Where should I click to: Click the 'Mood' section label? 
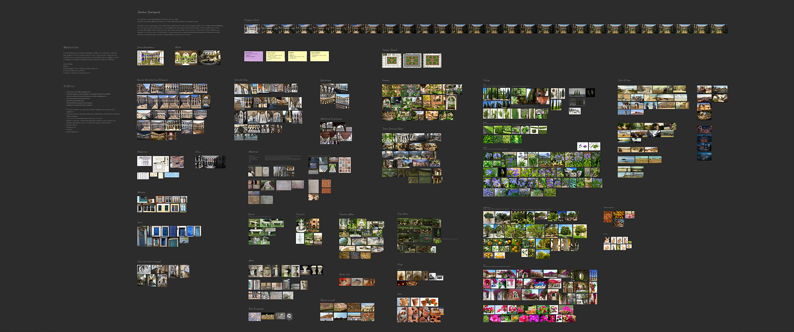(x=178, y=48)
